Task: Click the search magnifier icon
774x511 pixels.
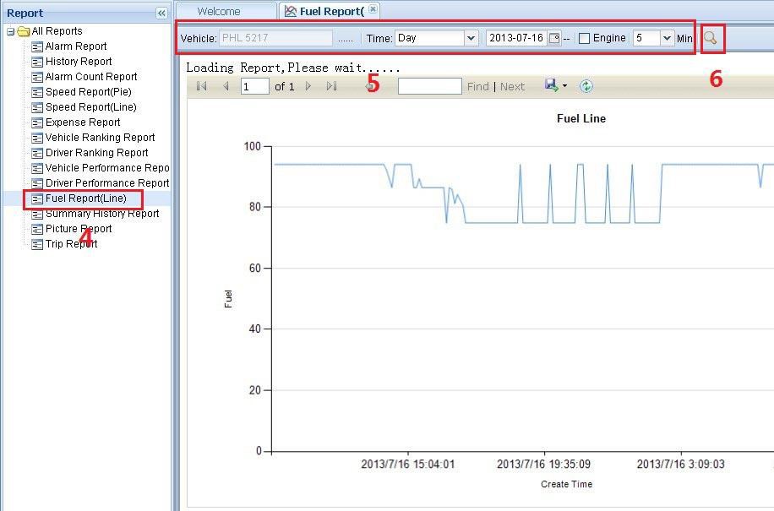Action: coord(711,38)
